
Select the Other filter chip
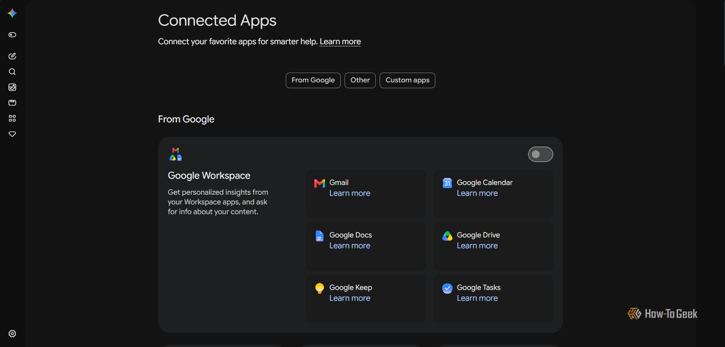click(x=360, y=80)
